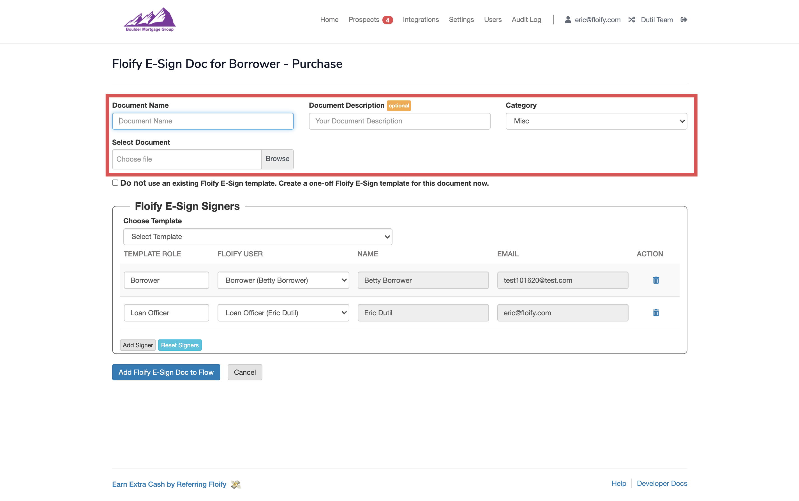This screenshot has width=799, height=501.
Task: Click Add Floify E-Sign Doc to Flow
Action: tap(166, 372)
